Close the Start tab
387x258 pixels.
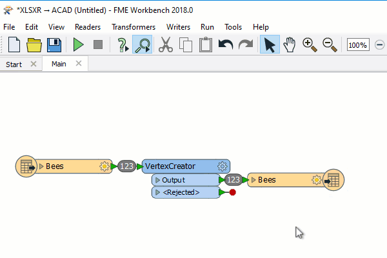click(34, 64)
